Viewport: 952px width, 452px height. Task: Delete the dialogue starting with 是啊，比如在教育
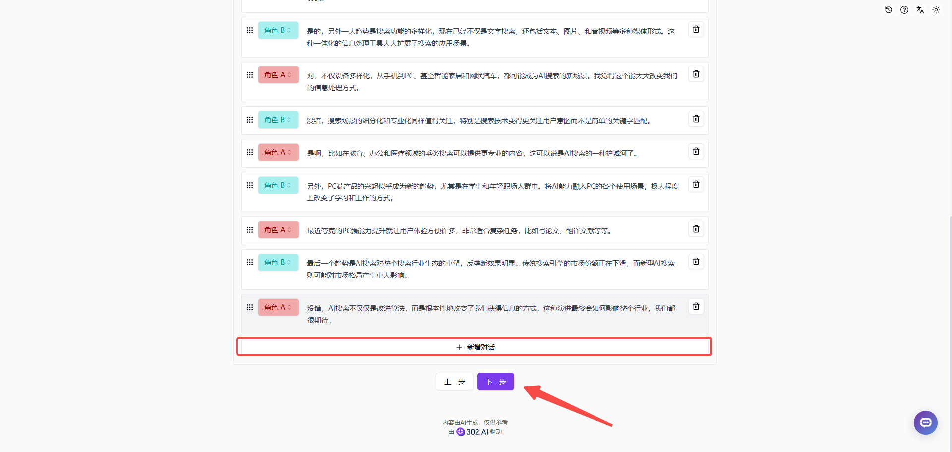click(x=696, y=152)
